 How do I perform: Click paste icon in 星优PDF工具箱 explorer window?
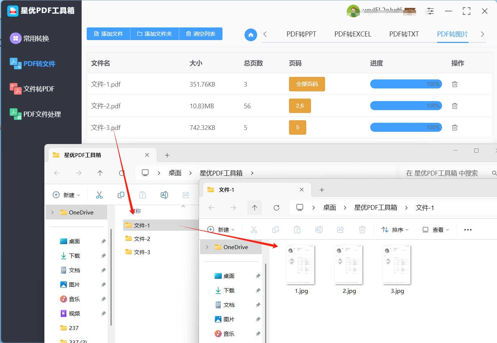coord(143,195)
